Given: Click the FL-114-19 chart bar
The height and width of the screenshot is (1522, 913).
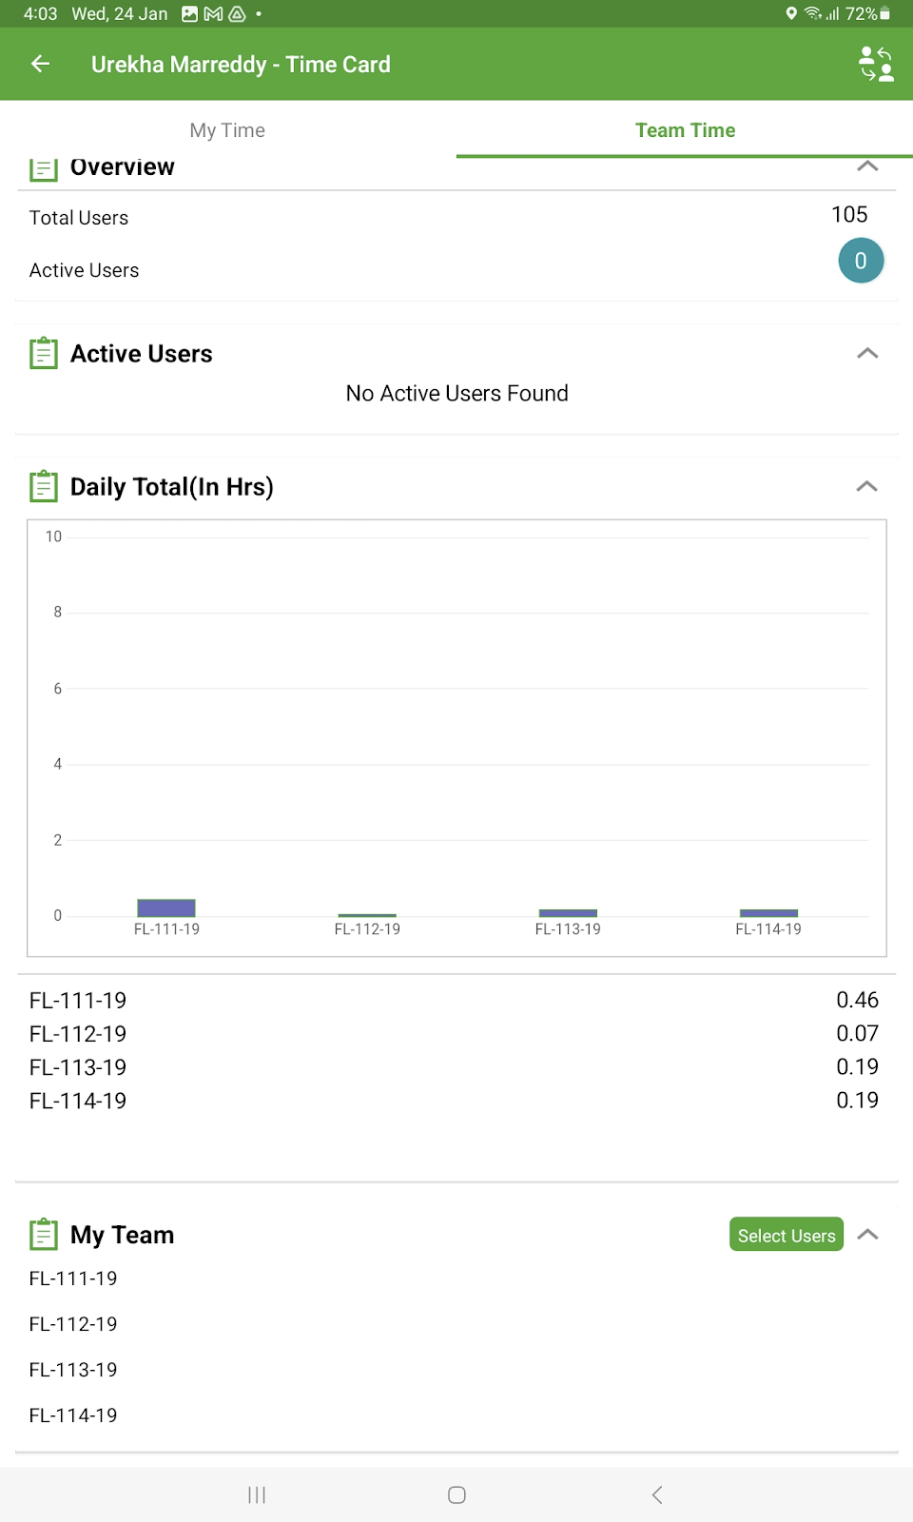Looking at the screenshot, I should coord(768,913).
